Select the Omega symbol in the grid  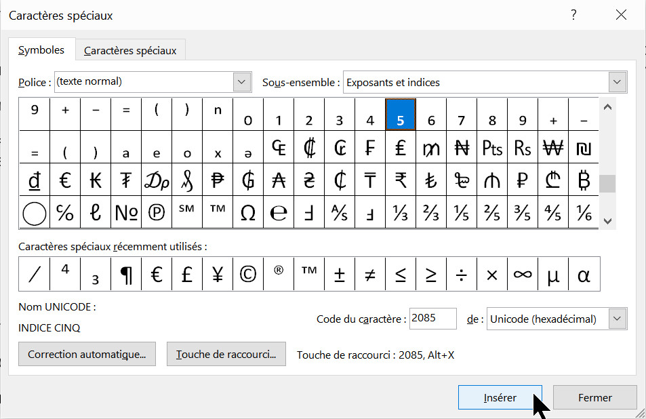(248, 214)
